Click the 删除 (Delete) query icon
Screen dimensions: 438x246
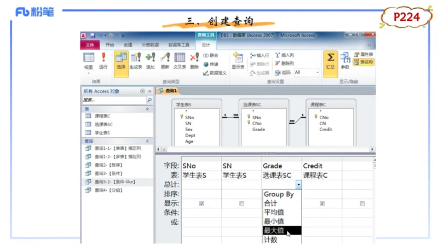tap(194, 60)
